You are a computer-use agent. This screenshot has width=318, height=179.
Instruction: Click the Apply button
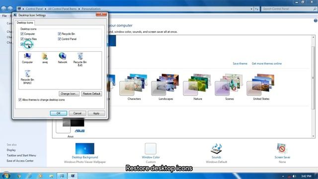96,113
